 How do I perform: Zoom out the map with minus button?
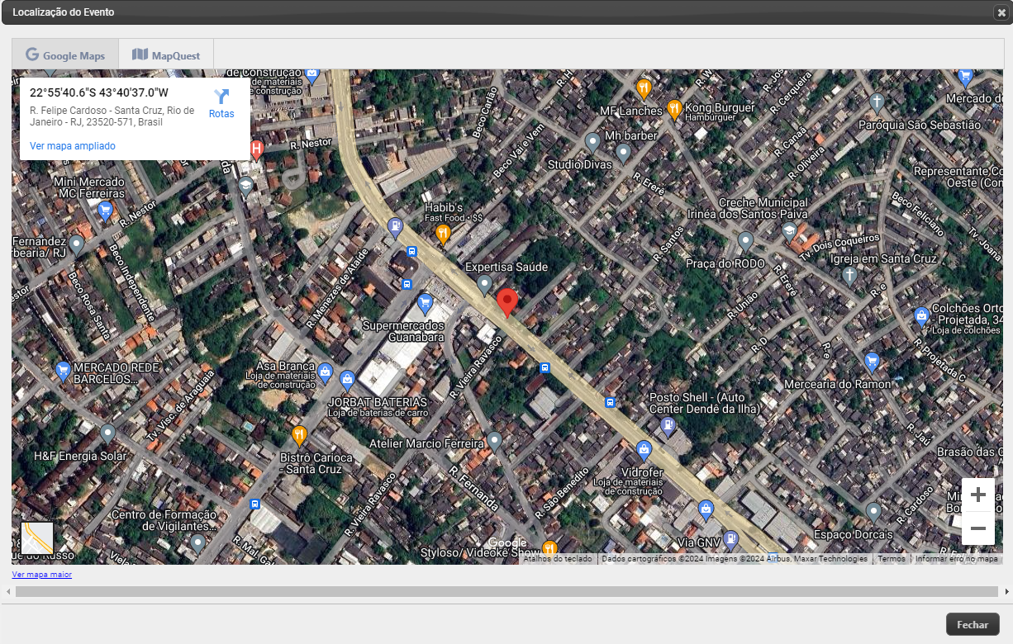click(978, 528)
